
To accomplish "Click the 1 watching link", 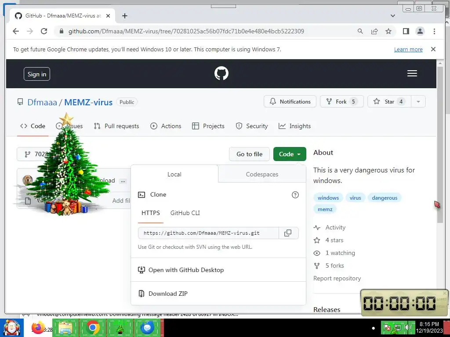I will 334,253.
